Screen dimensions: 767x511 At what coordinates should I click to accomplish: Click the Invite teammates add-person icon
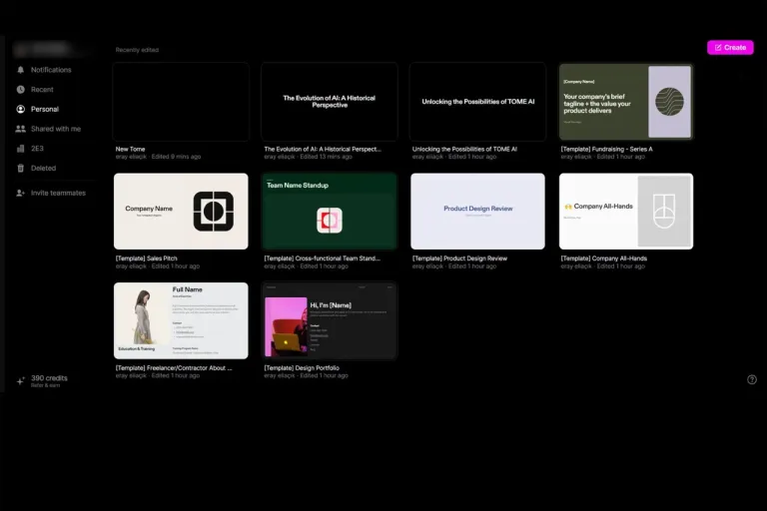tap(21, 194)
